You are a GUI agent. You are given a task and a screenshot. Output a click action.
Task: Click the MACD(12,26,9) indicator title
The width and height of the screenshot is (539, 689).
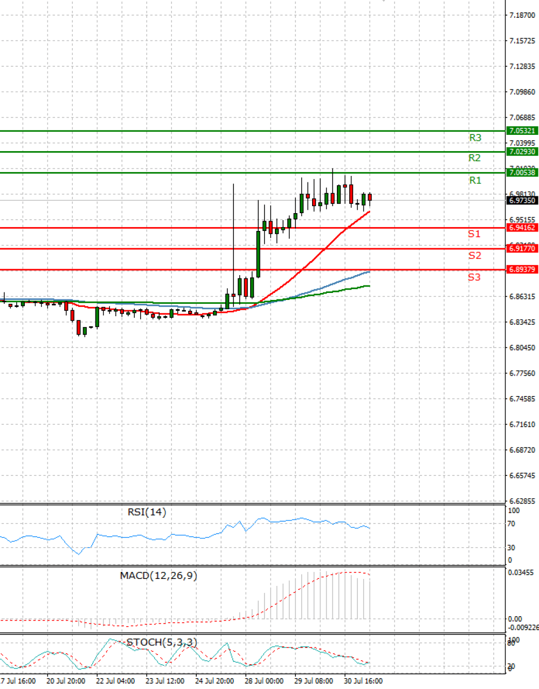tap(158, 576)
